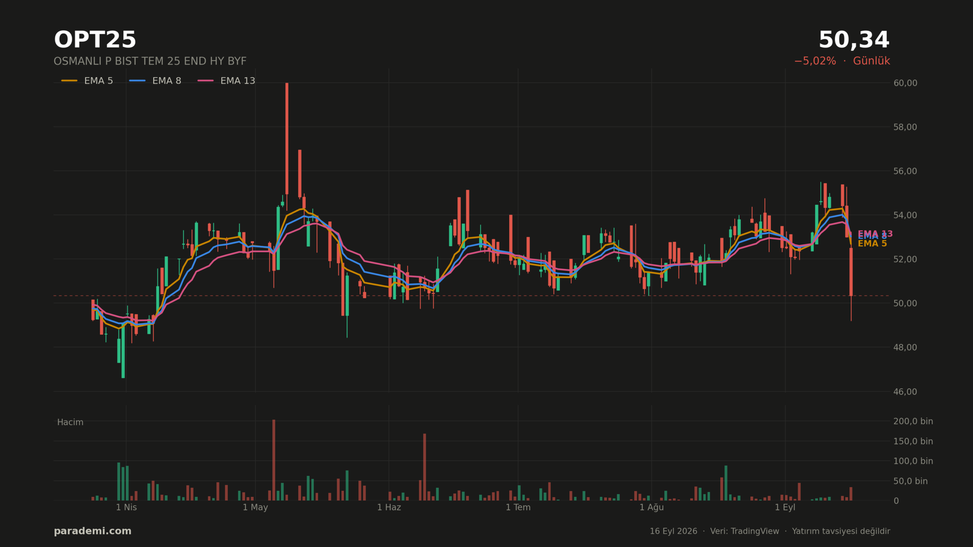This screenshot has width=973, height=547.
Task: Click the 46,00 price axis label
Action: coord(905,391)
